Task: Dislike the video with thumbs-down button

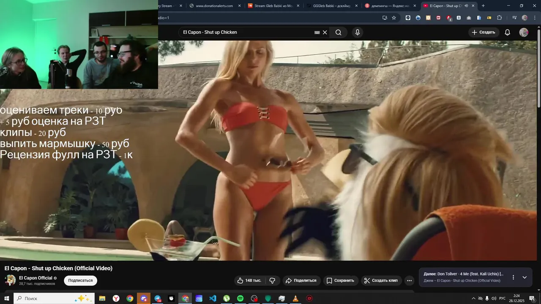Action: (272, 280)
